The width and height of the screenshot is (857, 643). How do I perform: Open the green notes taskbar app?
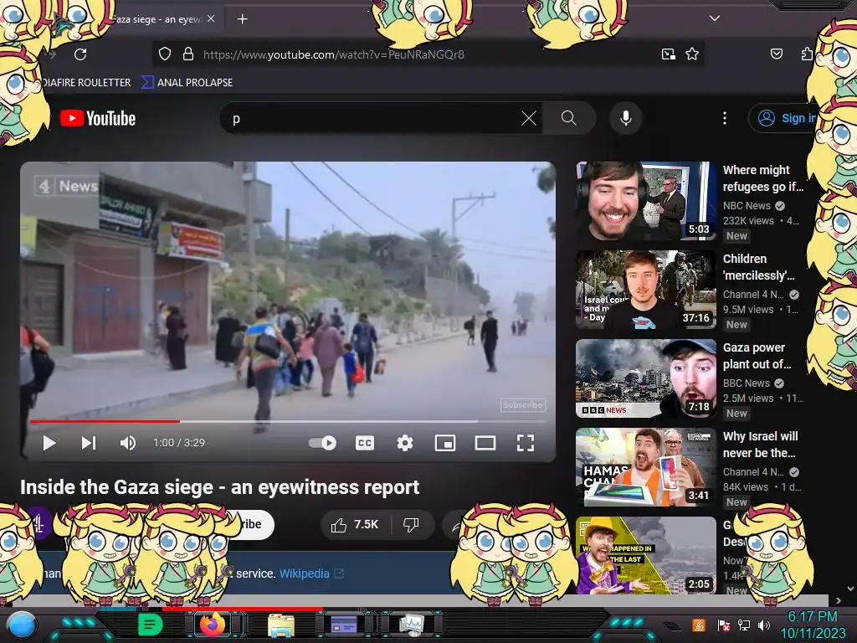point(150,625)
